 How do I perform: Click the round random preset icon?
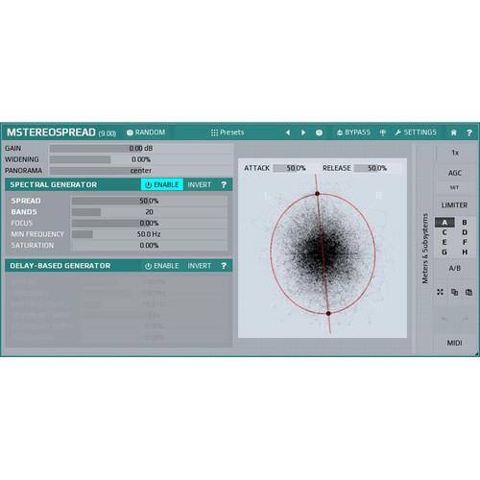click(319, 132)
